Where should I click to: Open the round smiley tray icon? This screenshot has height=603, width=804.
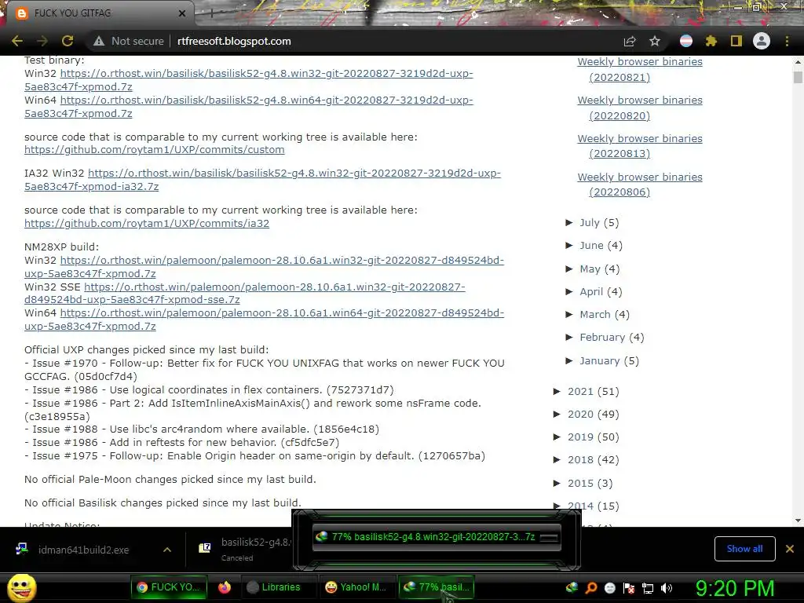pyautogui.click(x=609, y=588)
